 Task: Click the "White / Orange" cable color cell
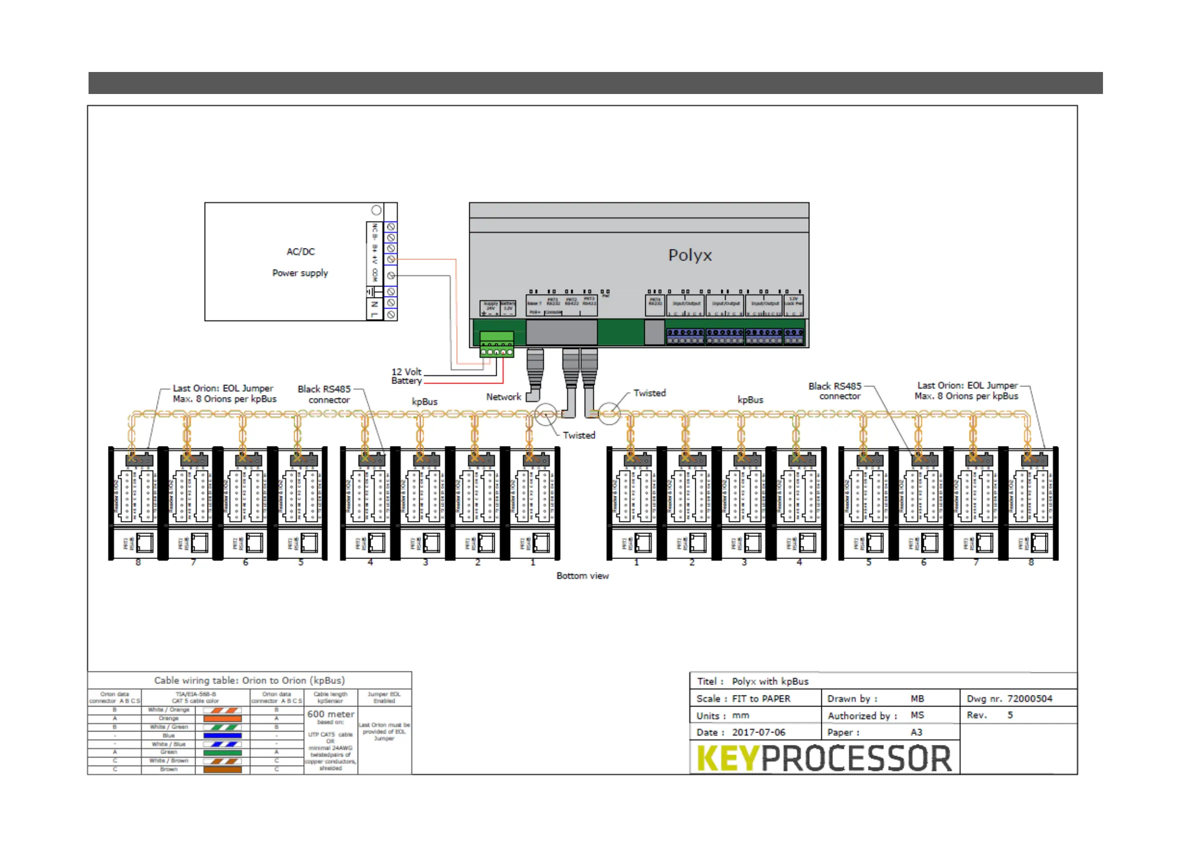click(x=169, y=710)
